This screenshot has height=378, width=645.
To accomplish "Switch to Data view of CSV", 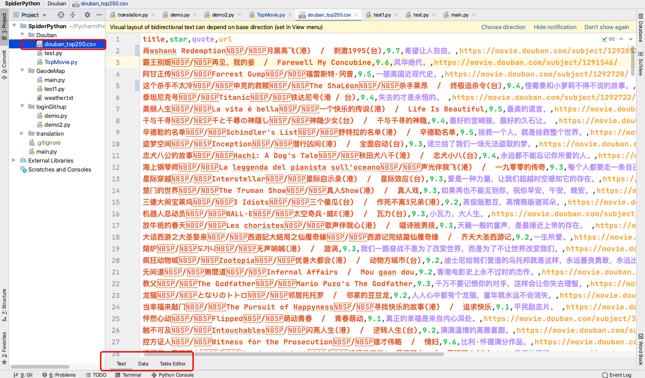I will 143,364.
